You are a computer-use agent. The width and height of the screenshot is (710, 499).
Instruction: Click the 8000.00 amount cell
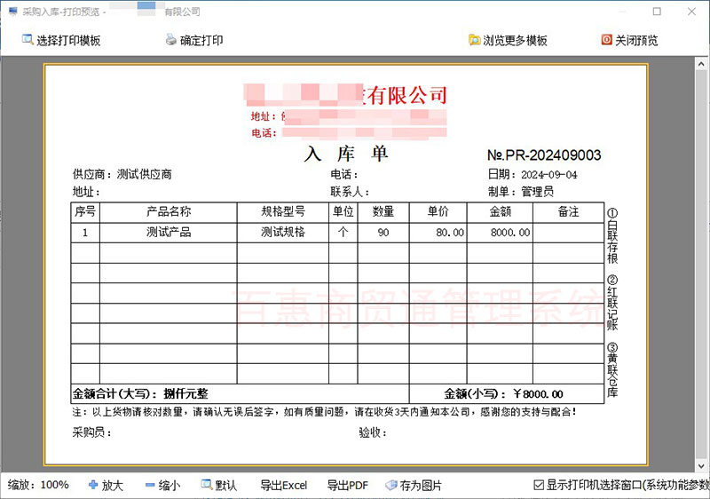point(510,233)
